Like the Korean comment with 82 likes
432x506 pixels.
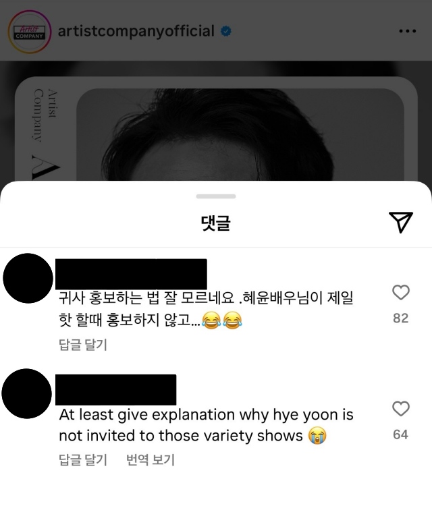(401, 292)
